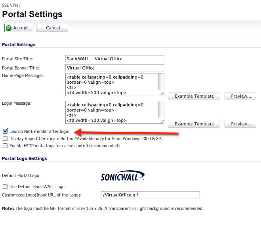Click the Customized Logo URL field
261x229 pixels.
[151, 194]
